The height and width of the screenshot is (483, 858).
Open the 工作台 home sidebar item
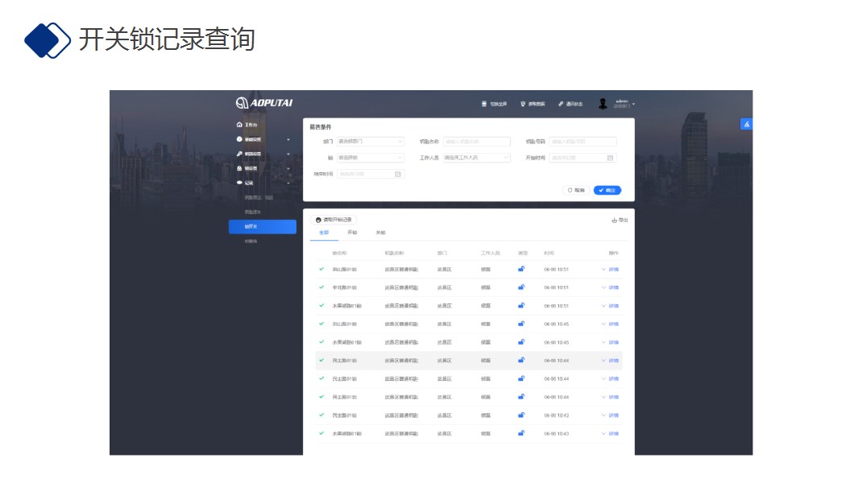coord(247,125)
